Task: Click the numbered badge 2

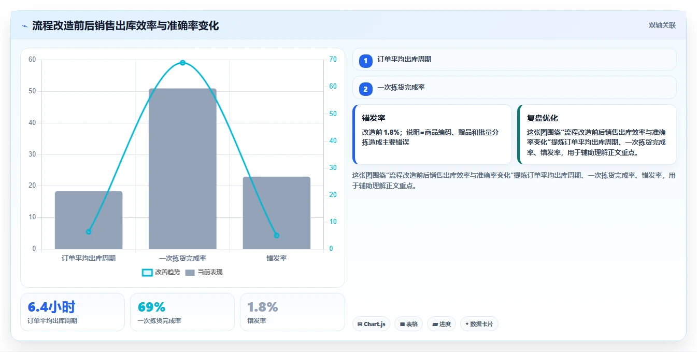Action: click(365, 89)
